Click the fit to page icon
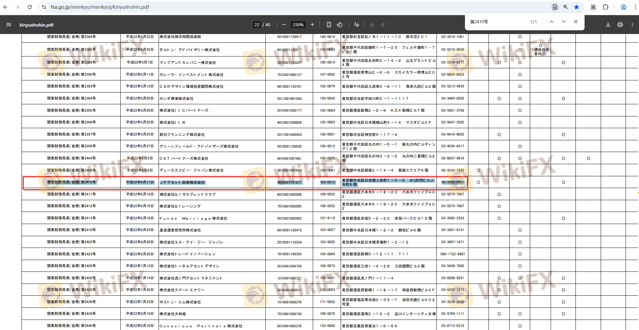The width and height of the screenshot is (639, 330). 329,25
